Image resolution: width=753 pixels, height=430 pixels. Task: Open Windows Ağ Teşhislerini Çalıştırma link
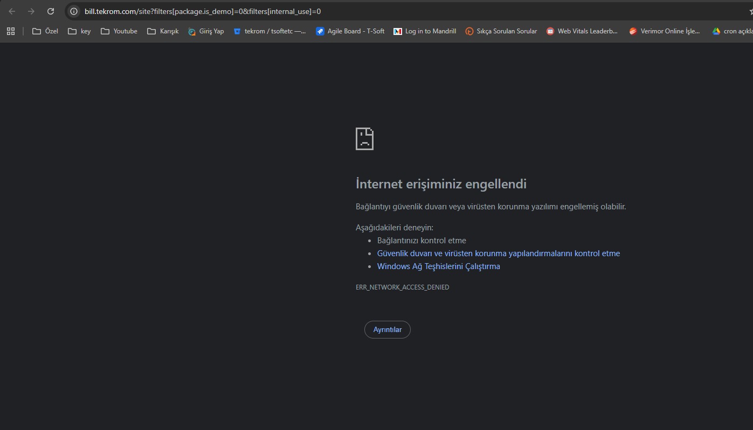pos(438,266)
